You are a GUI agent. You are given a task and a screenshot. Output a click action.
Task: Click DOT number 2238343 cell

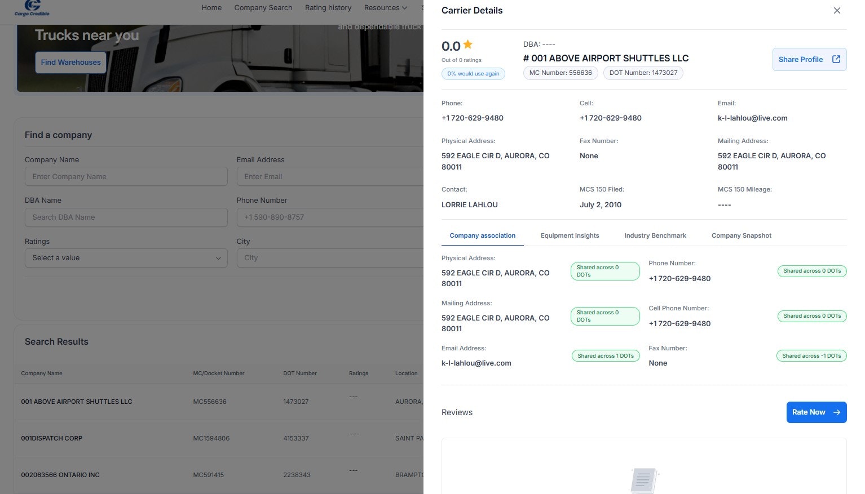point(297,475)
